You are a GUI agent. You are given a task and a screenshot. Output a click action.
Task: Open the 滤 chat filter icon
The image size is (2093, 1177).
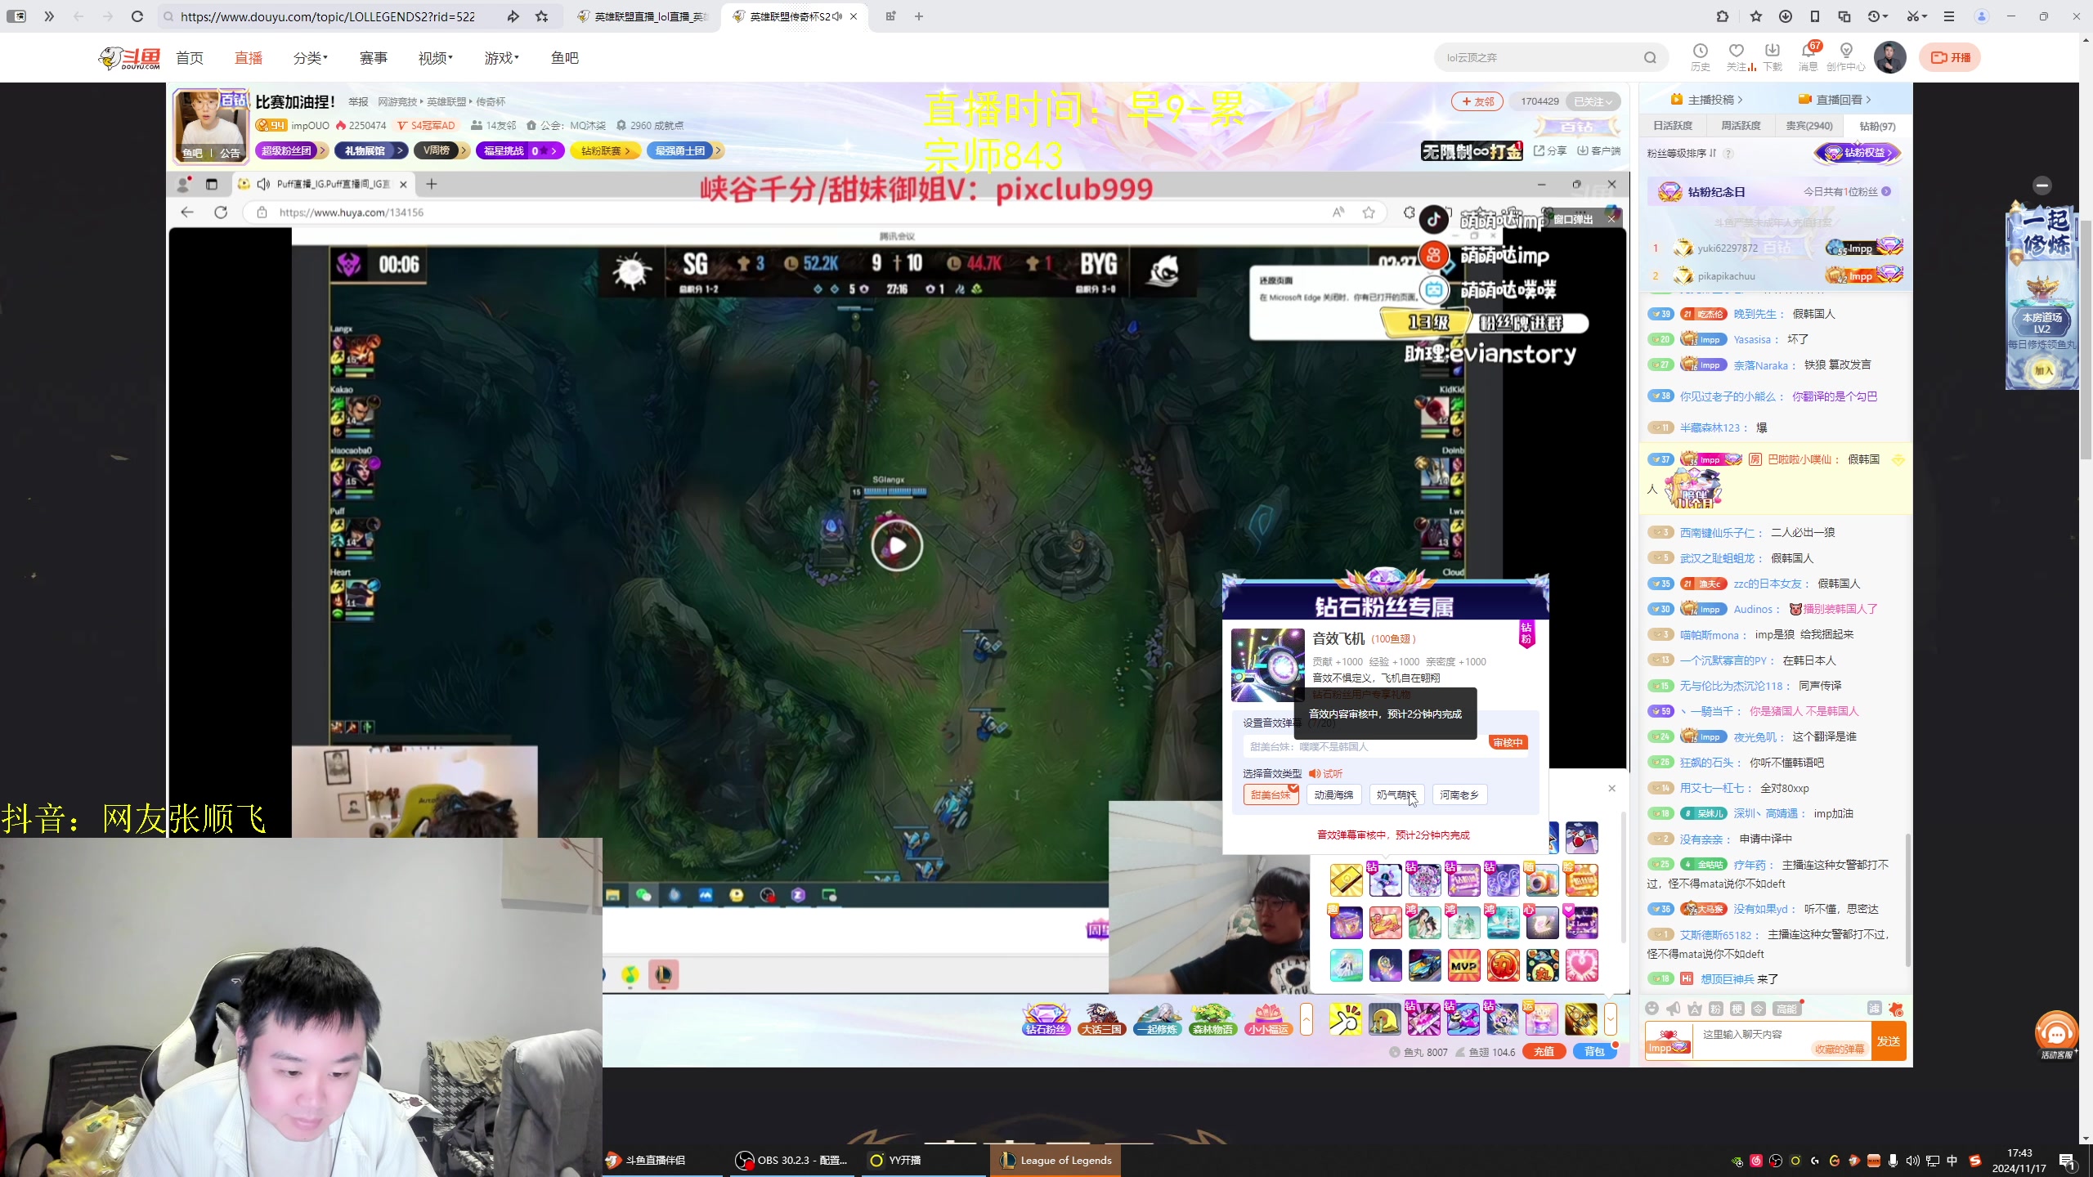click(x=1875, y=1009)
